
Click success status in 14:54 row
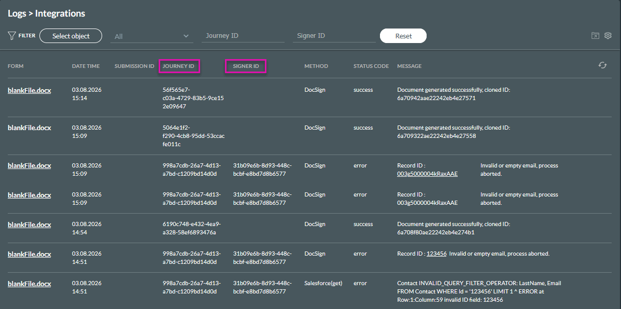pos(363,224)
